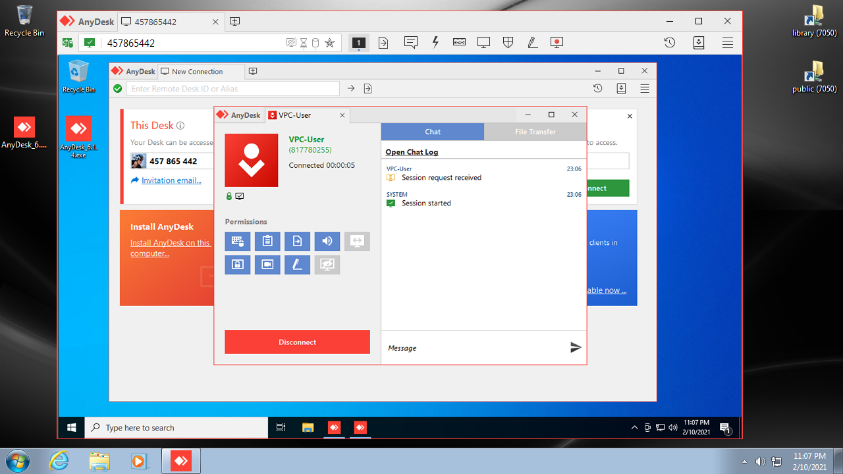Start session recording from outer toolbar
This screenshot has width=843, height=474.
[557, 43]
